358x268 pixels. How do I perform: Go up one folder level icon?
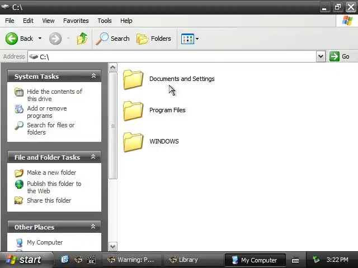(82, 39)
